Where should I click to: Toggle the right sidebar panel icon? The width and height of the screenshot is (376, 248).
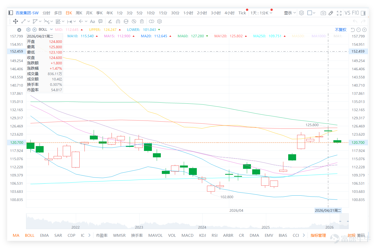363,13
